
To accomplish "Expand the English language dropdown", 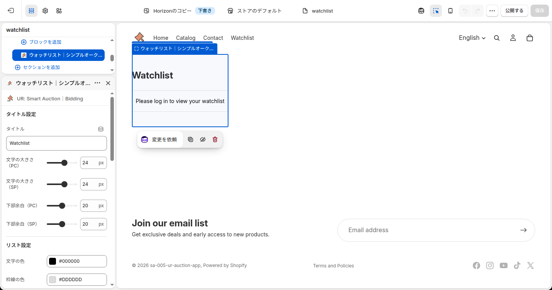I will pyautogui.click(x=472, y=38).
